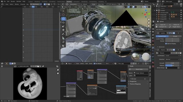This screenshot has width=183, height=102.
Task: Click pan hand icon in image editor
Action: (x=58, y=73)
